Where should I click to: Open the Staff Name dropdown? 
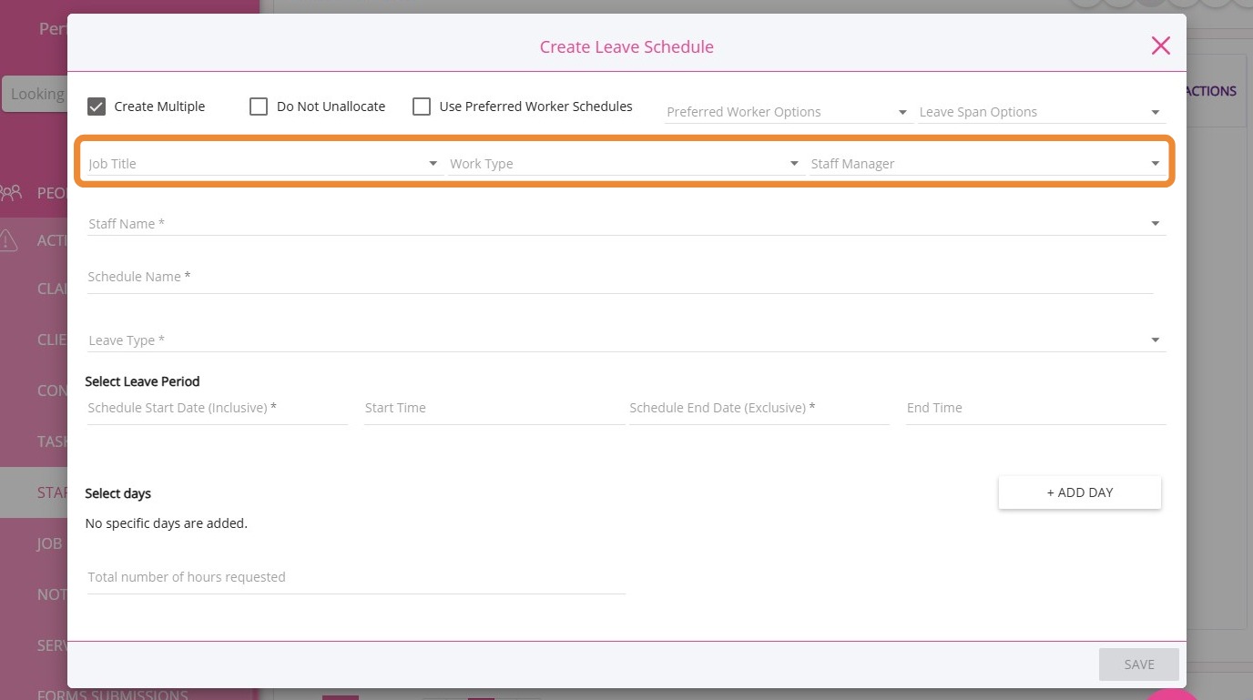pyautogui.click(x=626, y=224)
